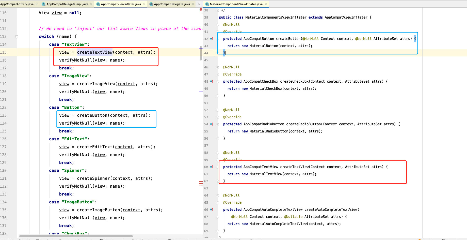Viewport: 467px width, 240px height.
Task: Click line number 44 in right gutter
Action: coord(206,53)
